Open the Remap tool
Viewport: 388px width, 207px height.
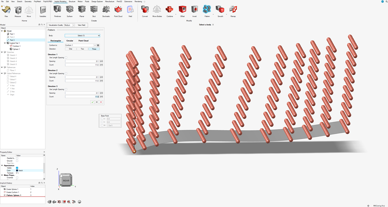233,10
